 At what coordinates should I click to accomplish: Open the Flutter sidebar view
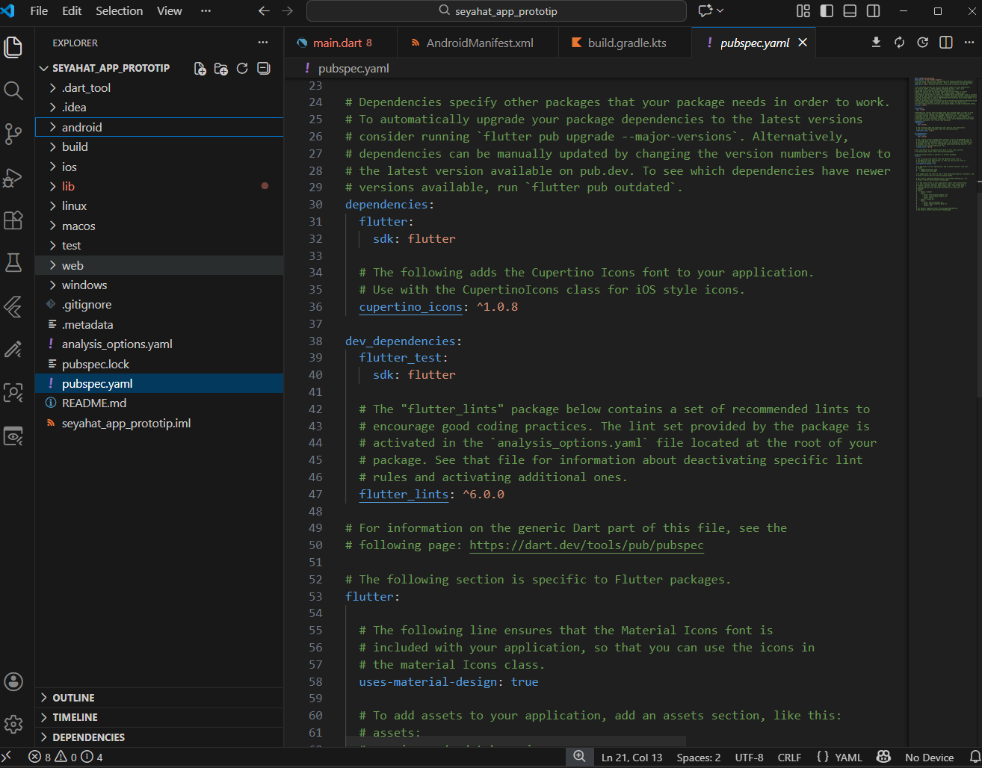pyautogui.click(x=13, y=306)
